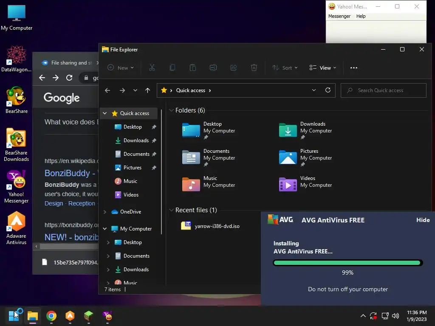
Task: Select the BearShare desktop shortcut
Action: pyautogui.click(x=17, y=100)
